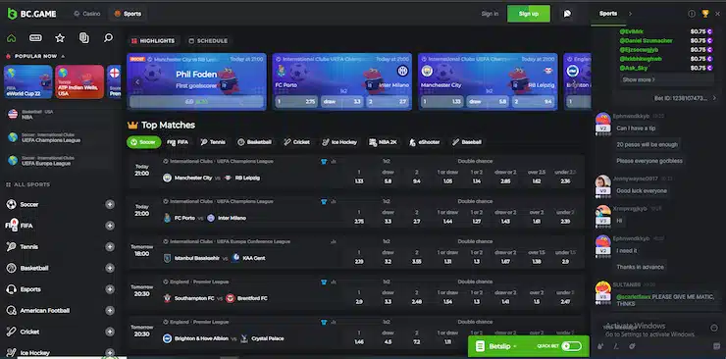
Task: Collapse the Popular Now section
Action: (x=63, y=56)
